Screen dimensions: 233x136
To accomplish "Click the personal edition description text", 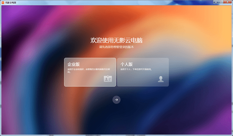I will point(136,69).
